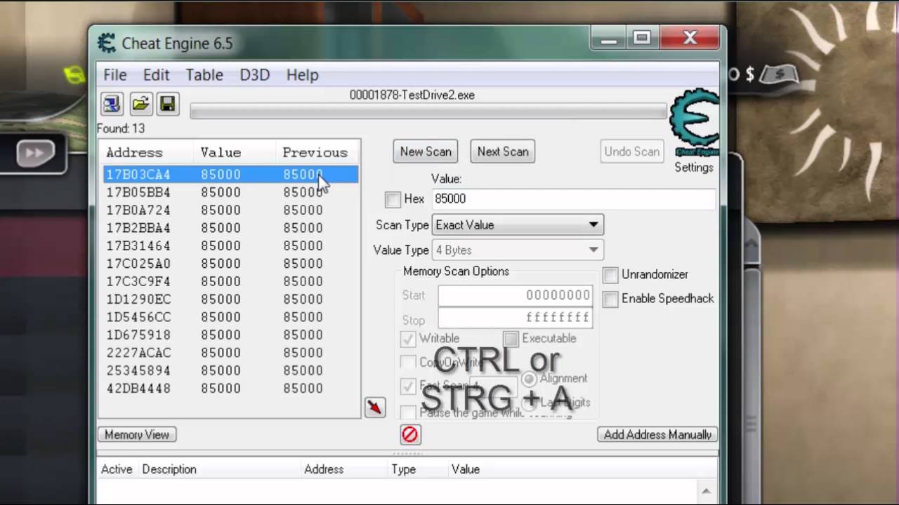Enable Speedhack checkbox

(x=610, y=299)
